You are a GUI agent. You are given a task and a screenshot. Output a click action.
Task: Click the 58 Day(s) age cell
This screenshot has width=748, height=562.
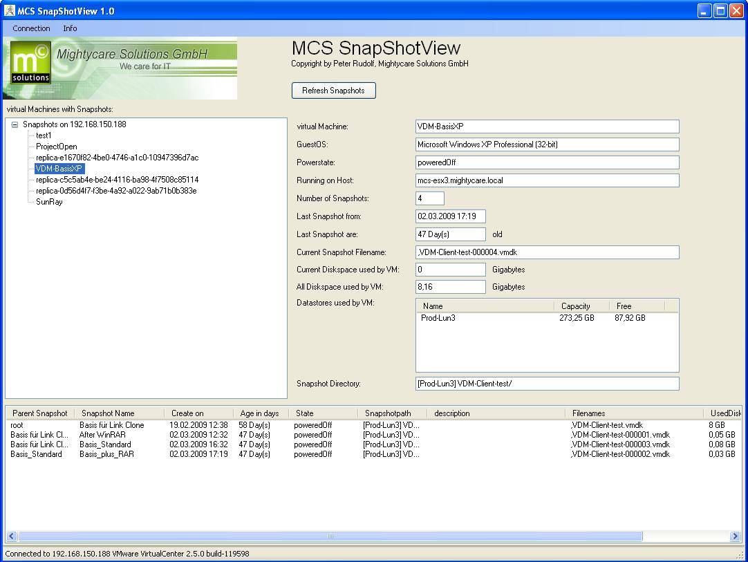point(254,425)
